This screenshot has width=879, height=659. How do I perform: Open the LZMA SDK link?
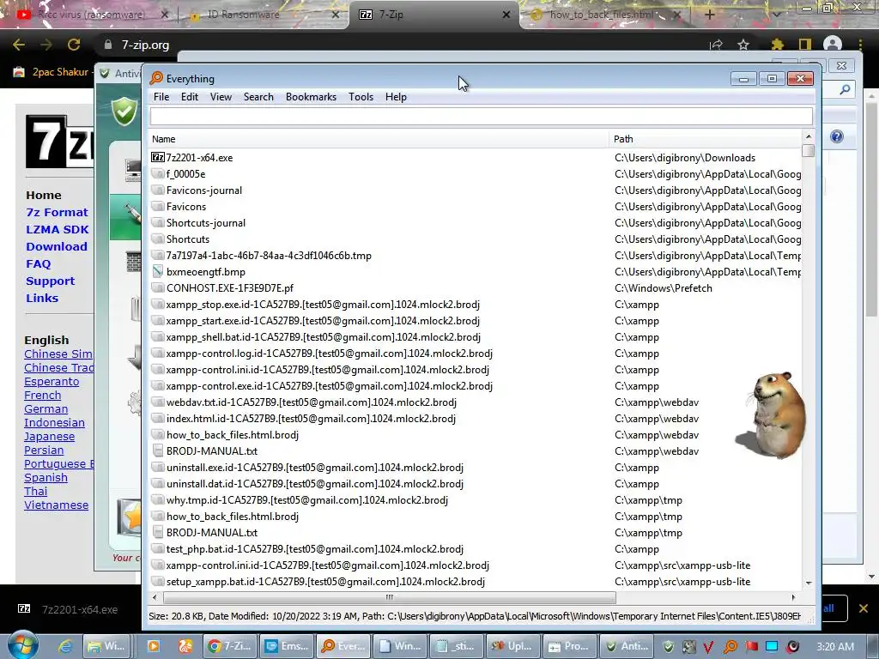[58, 230]
